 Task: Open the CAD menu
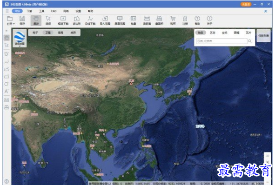54,11
